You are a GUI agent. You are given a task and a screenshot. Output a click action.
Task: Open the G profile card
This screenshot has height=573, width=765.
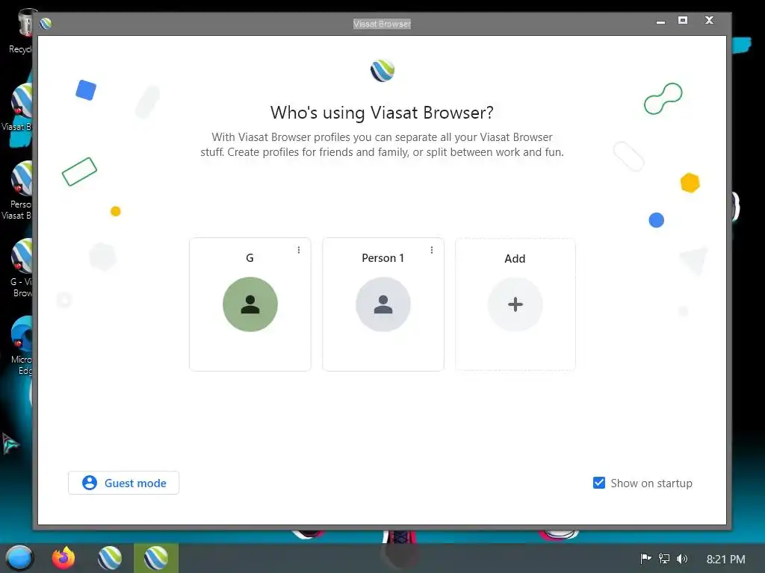pos(250,304)
